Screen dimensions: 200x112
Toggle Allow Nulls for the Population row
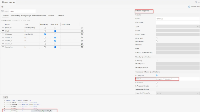[55, 47]
